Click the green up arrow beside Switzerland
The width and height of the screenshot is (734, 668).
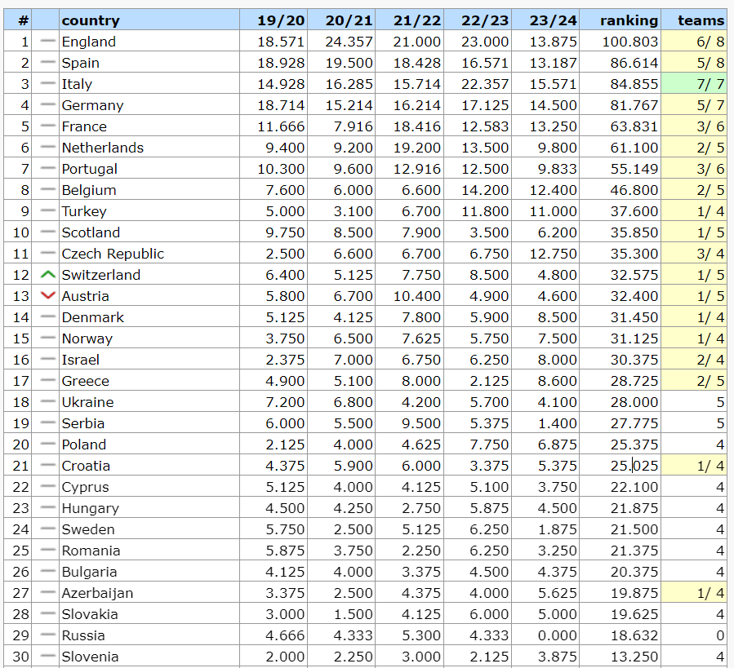[47, 275]
